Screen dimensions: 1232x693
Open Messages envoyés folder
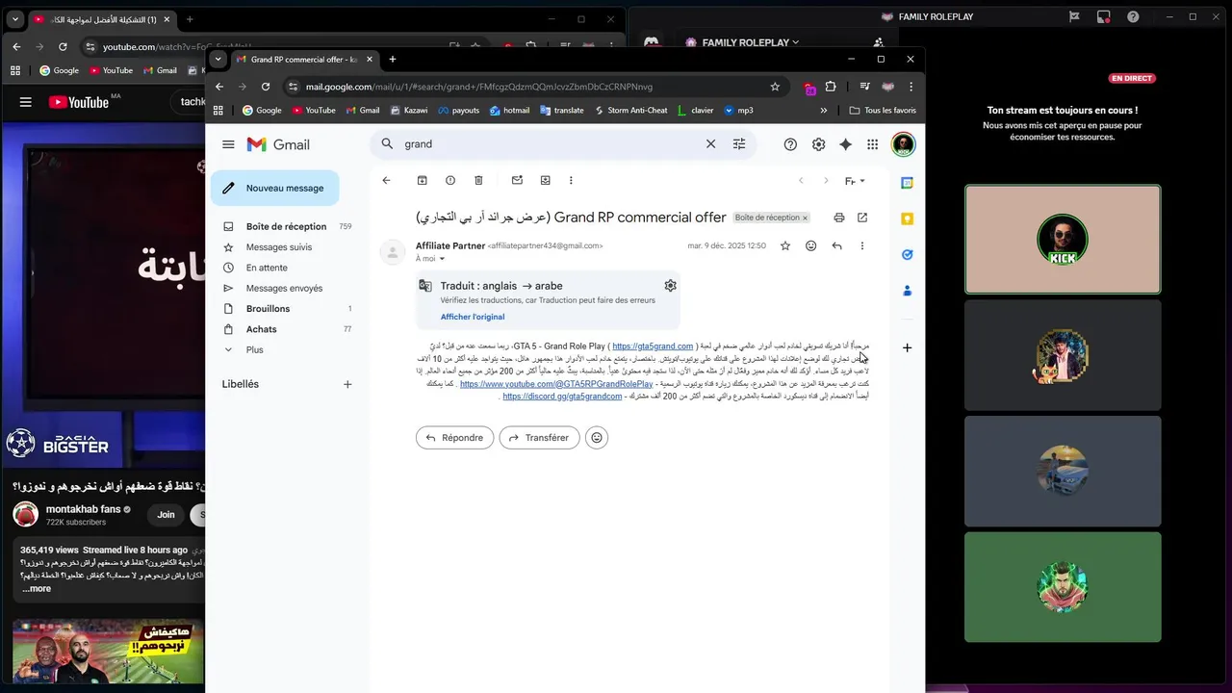[284, 288]
